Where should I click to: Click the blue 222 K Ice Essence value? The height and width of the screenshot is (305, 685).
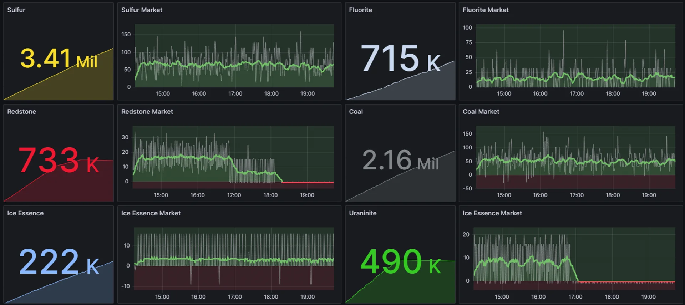click(x=59, y=262)
